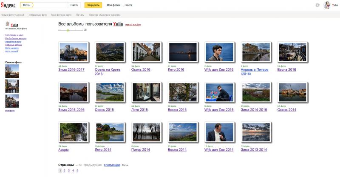Open Любимые авторы sidebar link
Viewport: 340px width, 180px height.
[14, 45]
